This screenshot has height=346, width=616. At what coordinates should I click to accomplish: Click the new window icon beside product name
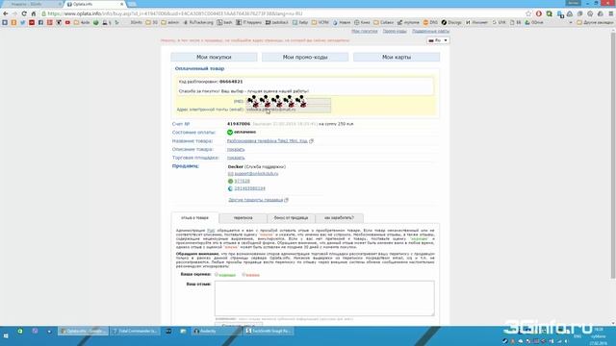pos(312,141)
